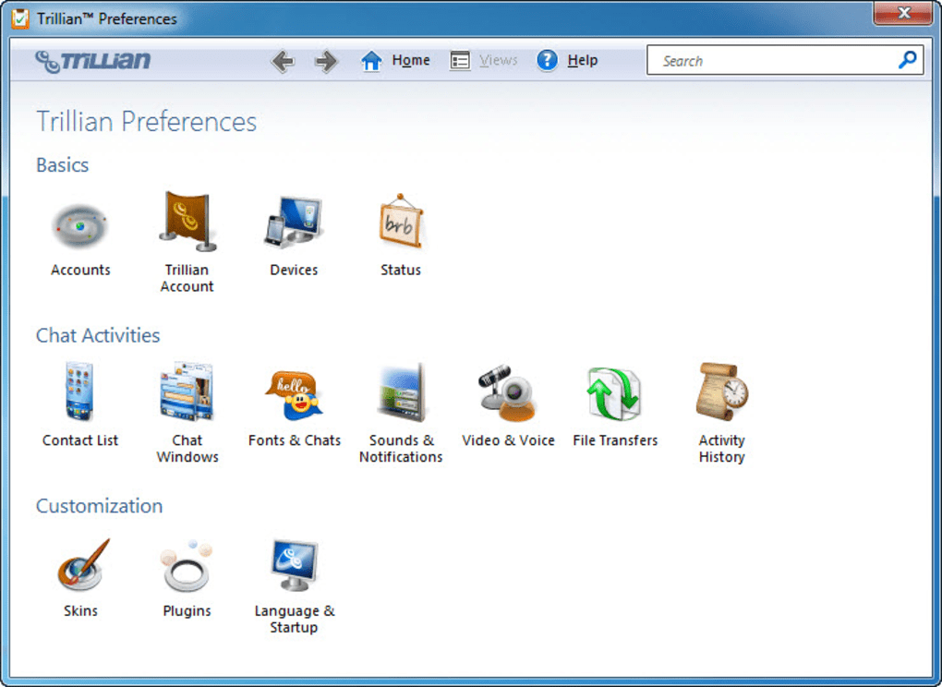Open Video & Voice settings
The image size is (942, 687).
(508, 406)
